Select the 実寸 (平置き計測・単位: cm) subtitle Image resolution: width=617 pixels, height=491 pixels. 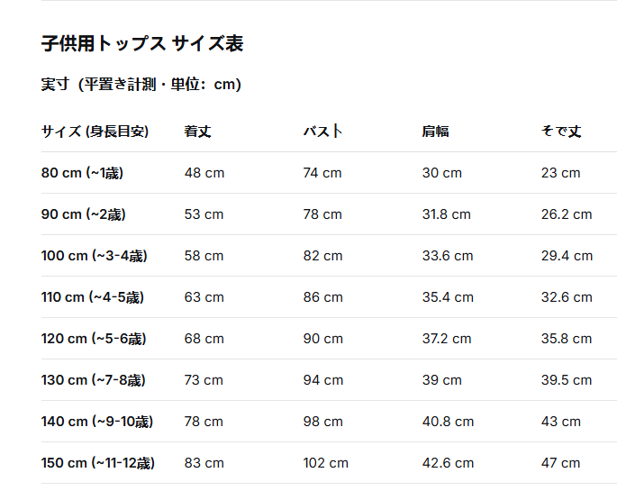click(141, 84)
